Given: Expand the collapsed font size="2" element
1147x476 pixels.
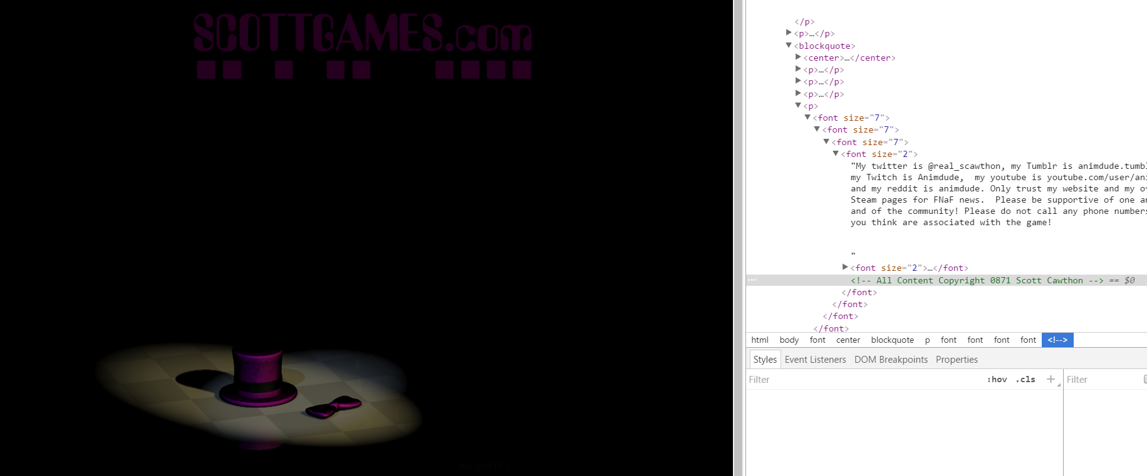Looking at the screenshot, I should point(845,267).
